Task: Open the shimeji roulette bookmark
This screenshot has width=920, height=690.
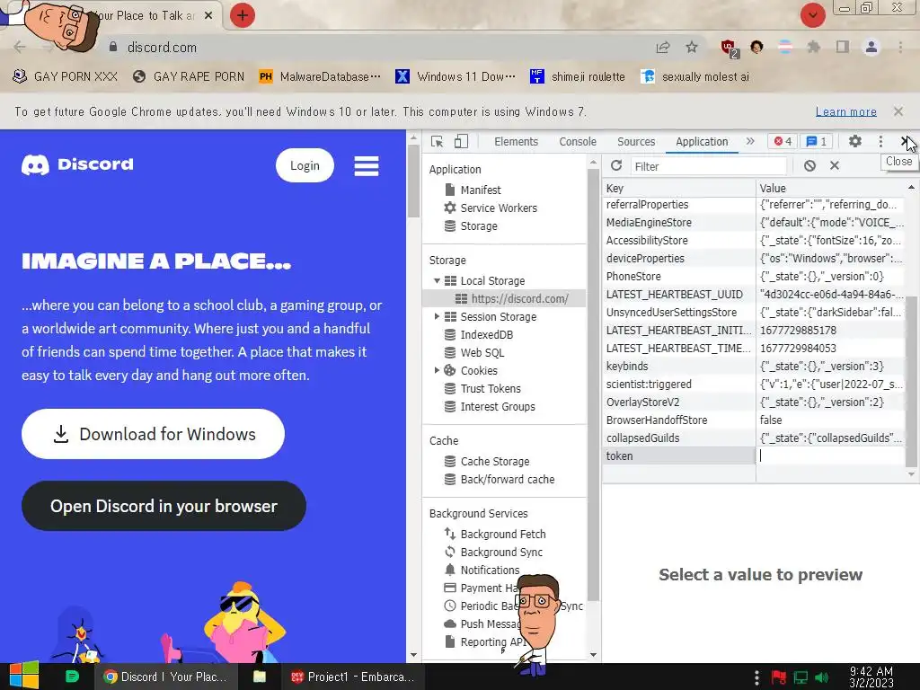Action: [578, 76]
